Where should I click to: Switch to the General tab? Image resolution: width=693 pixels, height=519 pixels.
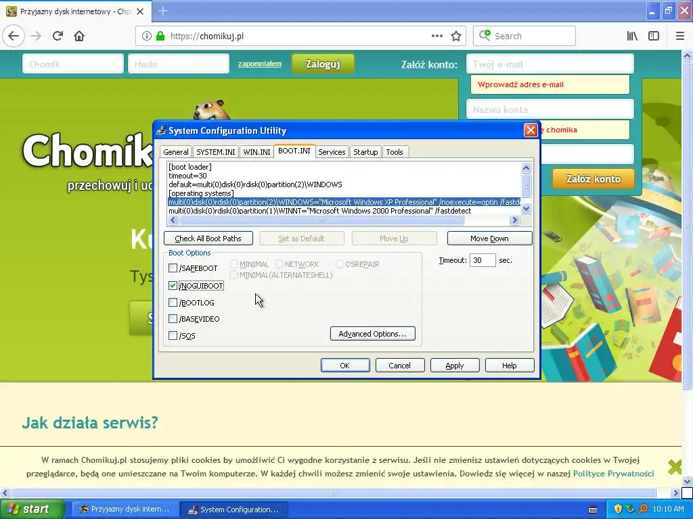(175, 152)
